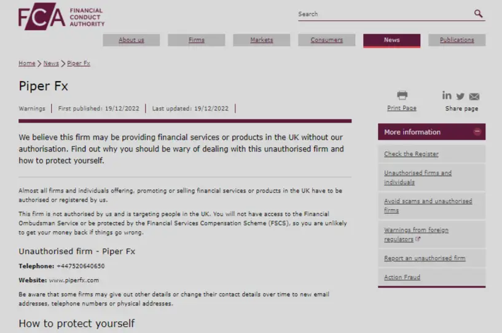The height and width of the screenshot is (333, 502).
Task: Click the Share page label
Action: tap(461, 109)
